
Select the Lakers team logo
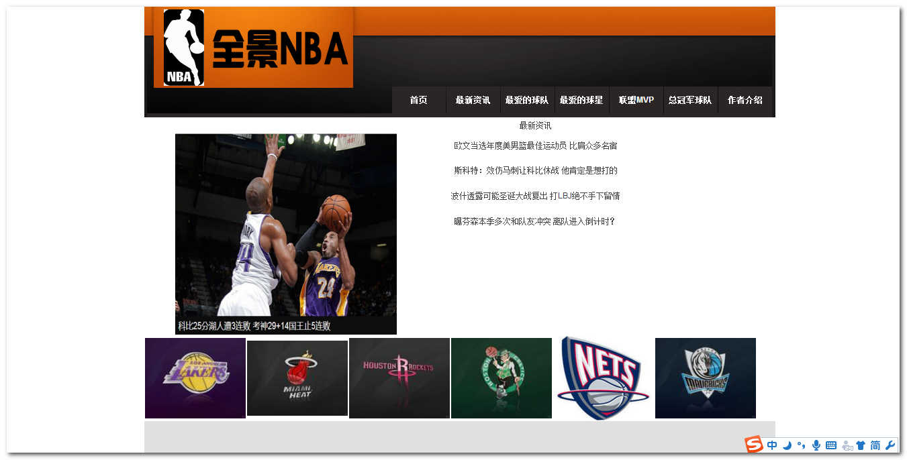coord(195,378)
